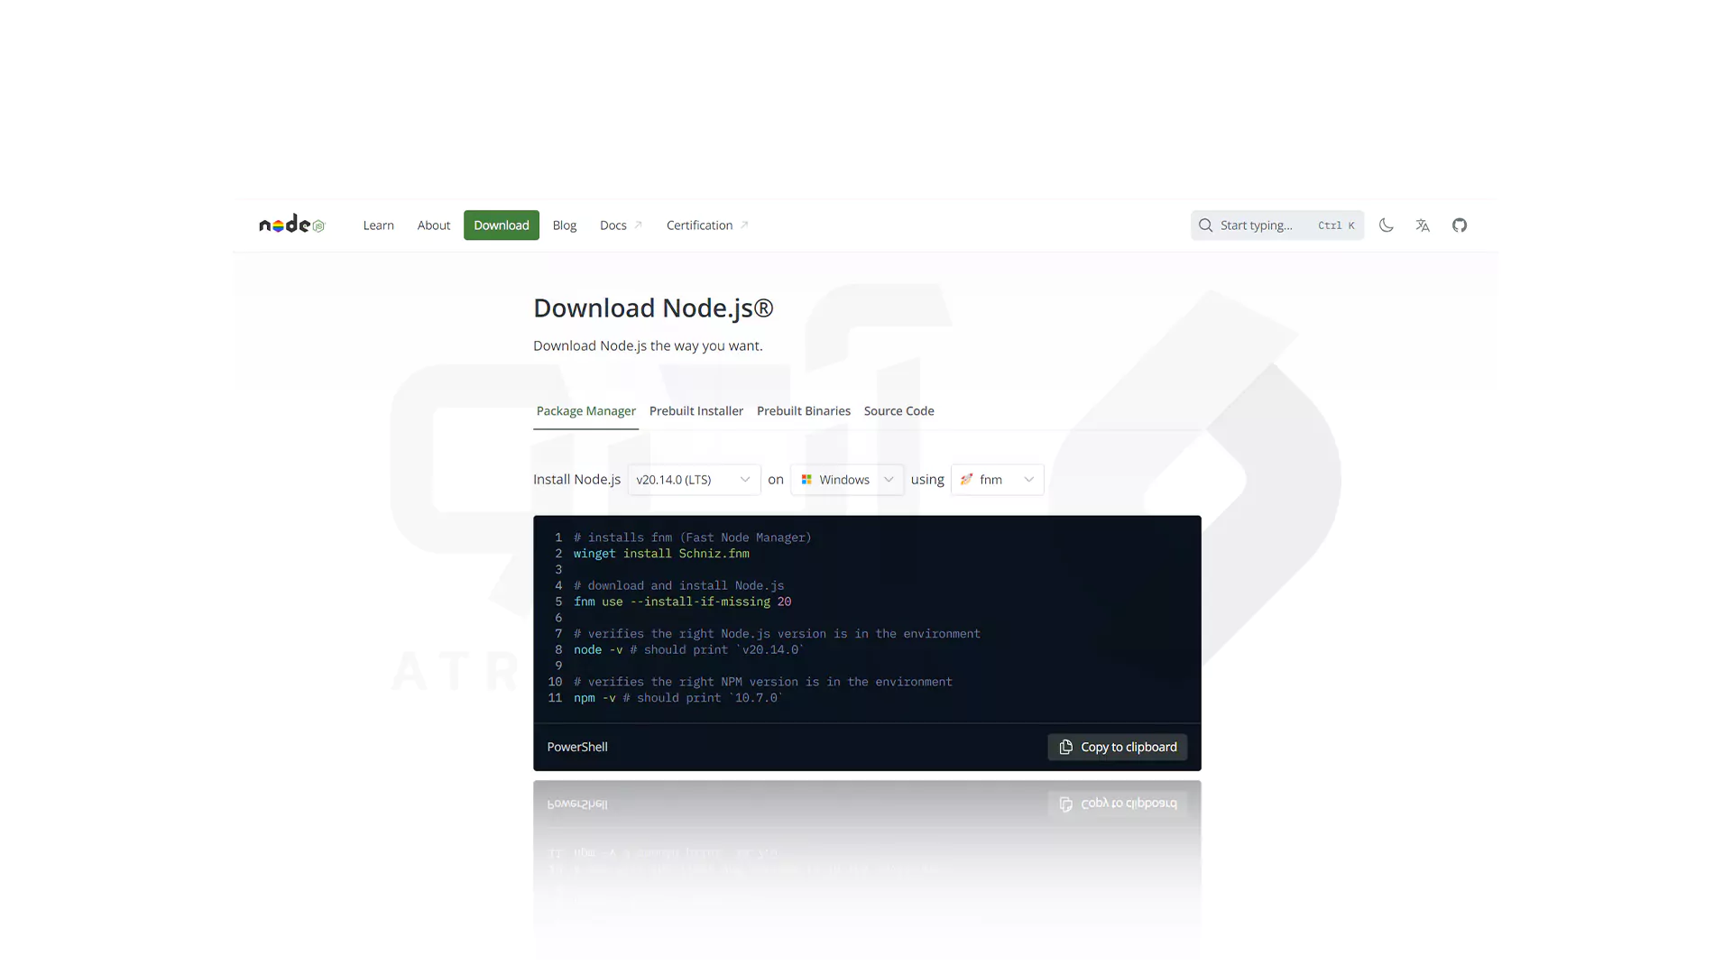The image size is (1732, 974).
Task: Click the external arrow next to Docs
Action: pyautogui.click(x=639, y=225)
